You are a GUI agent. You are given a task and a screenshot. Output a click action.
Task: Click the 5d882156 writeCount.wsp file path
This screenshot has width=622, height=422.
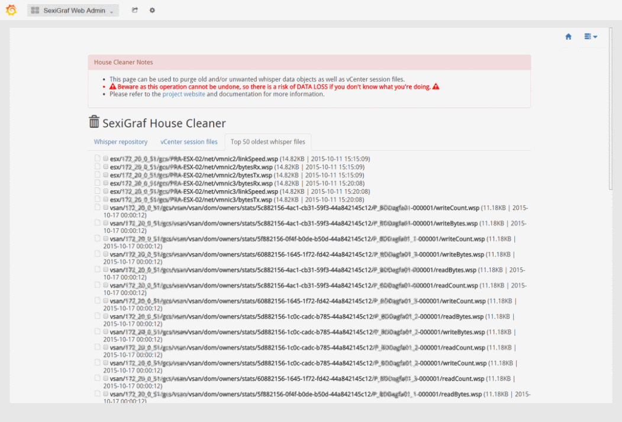coord(298,363)
